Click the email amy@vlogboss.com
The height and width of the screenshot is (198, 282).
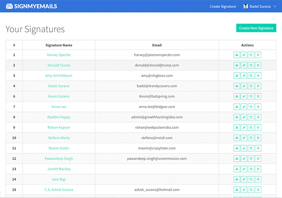[x=157, y=75]
